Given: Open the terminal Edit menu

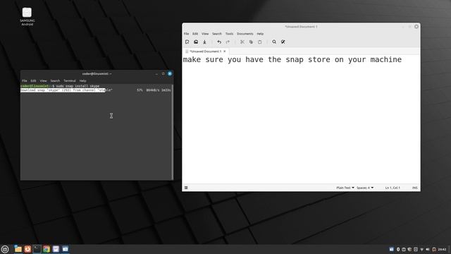Looking at the screenshot, I should [33, 81].
